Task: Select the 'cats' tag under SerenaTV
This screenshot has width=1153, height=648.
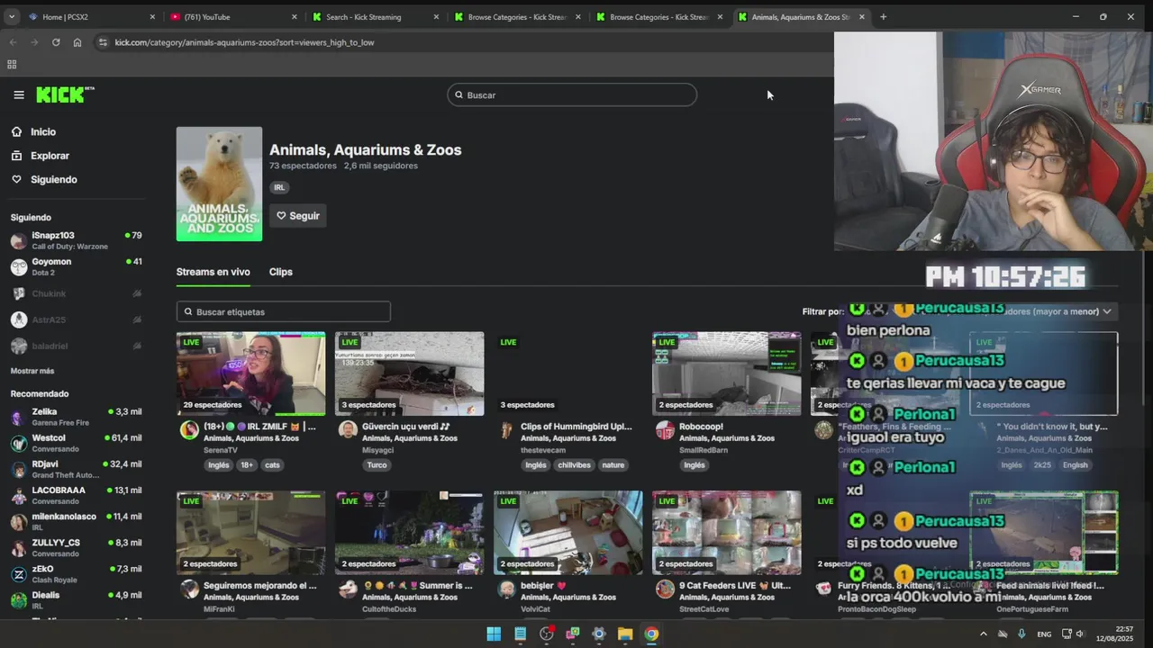Action: (x=272, y=465)
